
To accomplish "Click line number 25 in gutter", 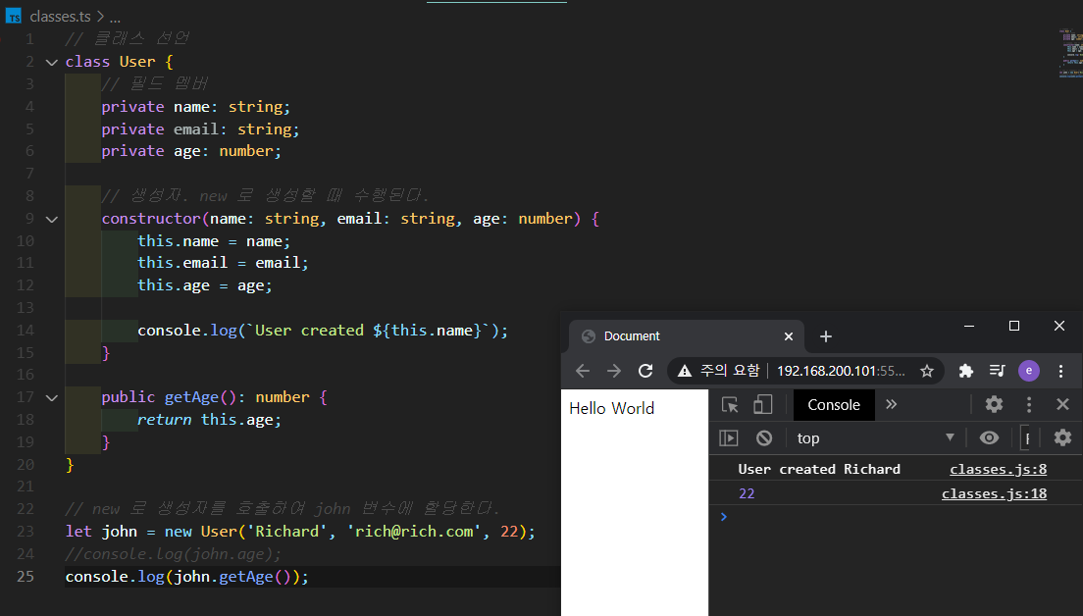I will tap(26, 576).
